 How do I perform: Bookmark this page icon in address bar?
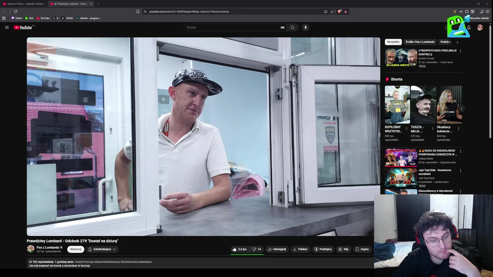pos(138,12)
